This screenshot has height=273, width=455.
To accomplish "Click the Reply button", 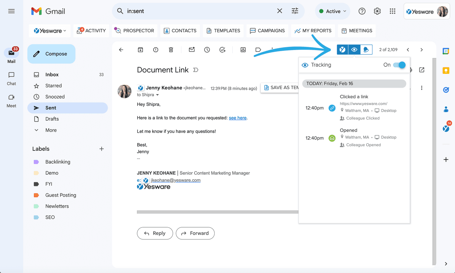I will [155, 233].
